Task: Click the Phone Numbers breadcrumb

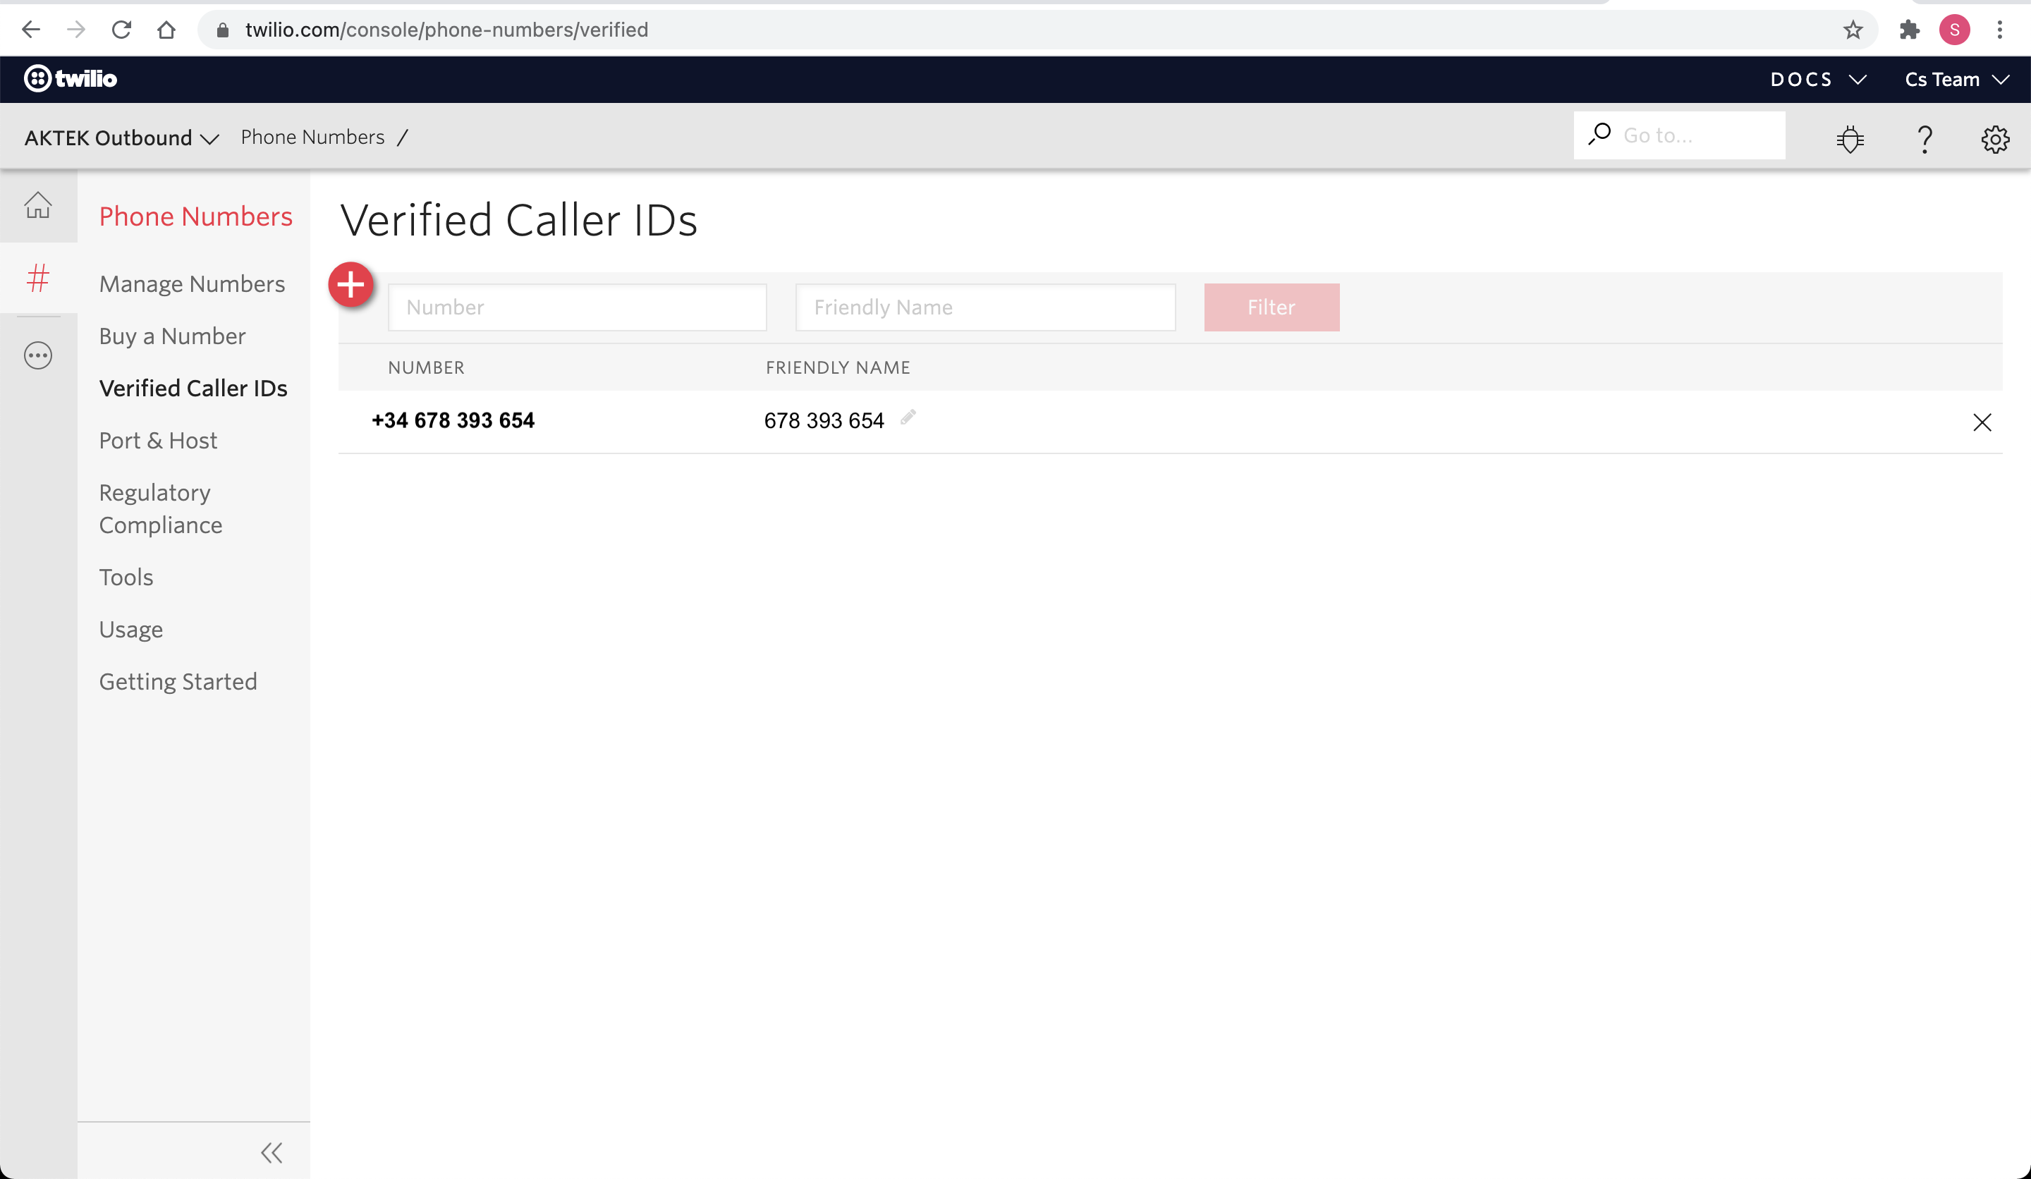Action: (x=312, y=137)
